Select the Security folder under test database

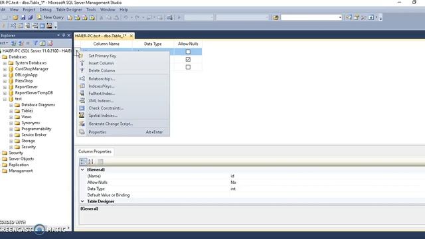point(29,147)
